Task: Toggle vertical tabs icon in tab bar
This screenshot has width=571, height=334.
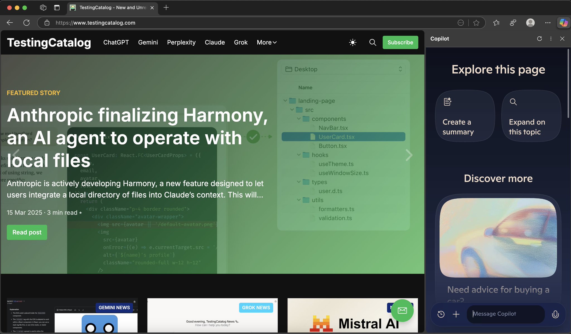Action: click(x=57, y=8)
